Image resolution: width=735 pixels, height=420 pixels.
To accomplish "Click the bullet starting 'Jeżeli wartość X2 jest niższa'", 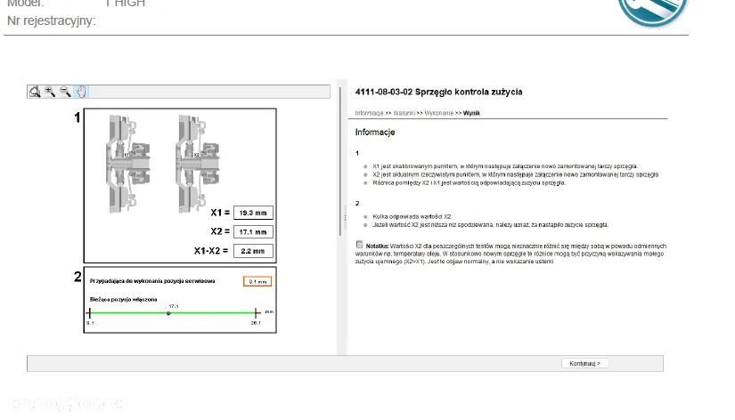I will pyautogui.click(x=490, y=225).
